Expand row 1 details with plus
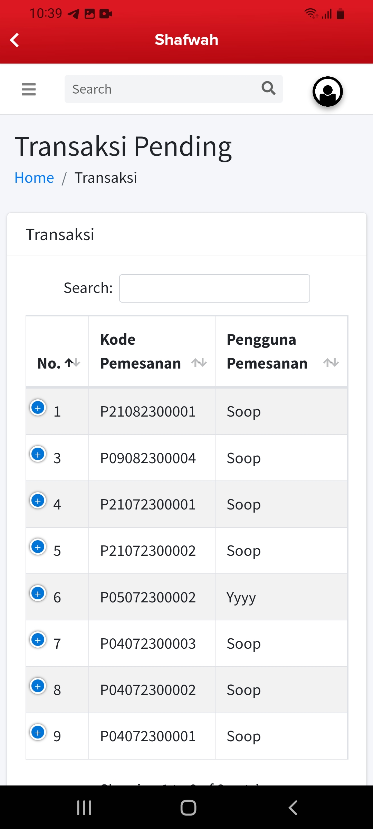This screenshot has height=829, width=373. [x=38, y=408]
